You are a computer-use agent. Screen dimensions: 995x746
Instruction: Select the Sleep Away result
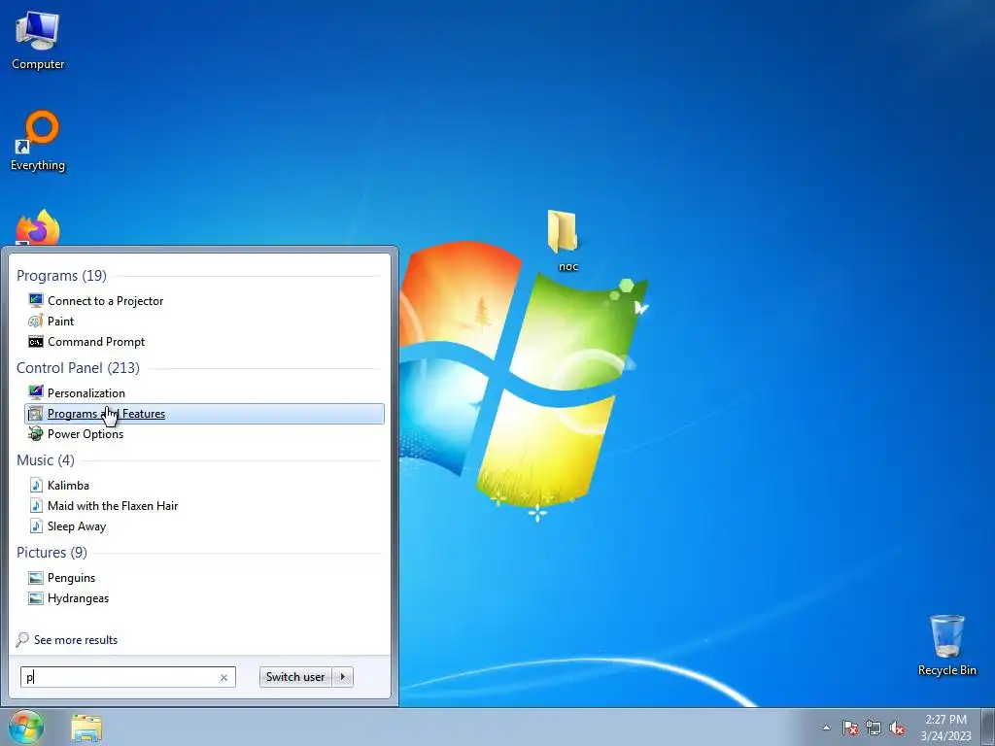pos(204,526)
